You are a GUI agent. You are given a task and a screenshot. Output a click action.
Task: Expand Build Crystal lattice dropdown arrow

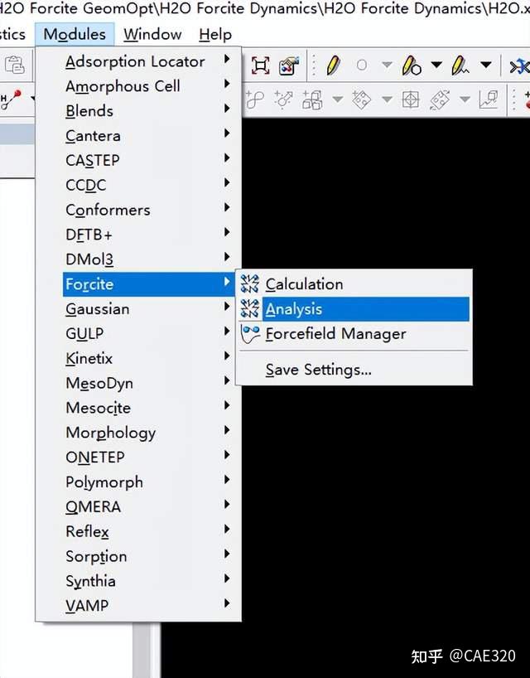pos(387,100)
